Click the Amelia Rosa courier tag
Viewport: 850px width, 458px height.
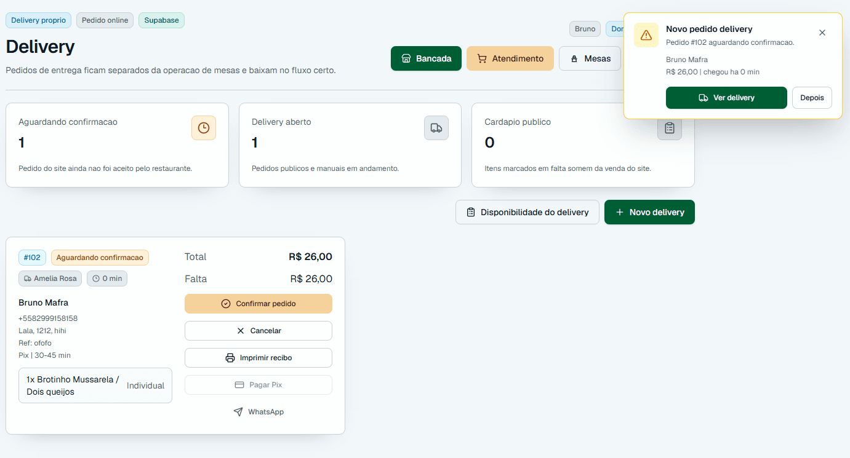pyautogui.click(x=50, y=278)
